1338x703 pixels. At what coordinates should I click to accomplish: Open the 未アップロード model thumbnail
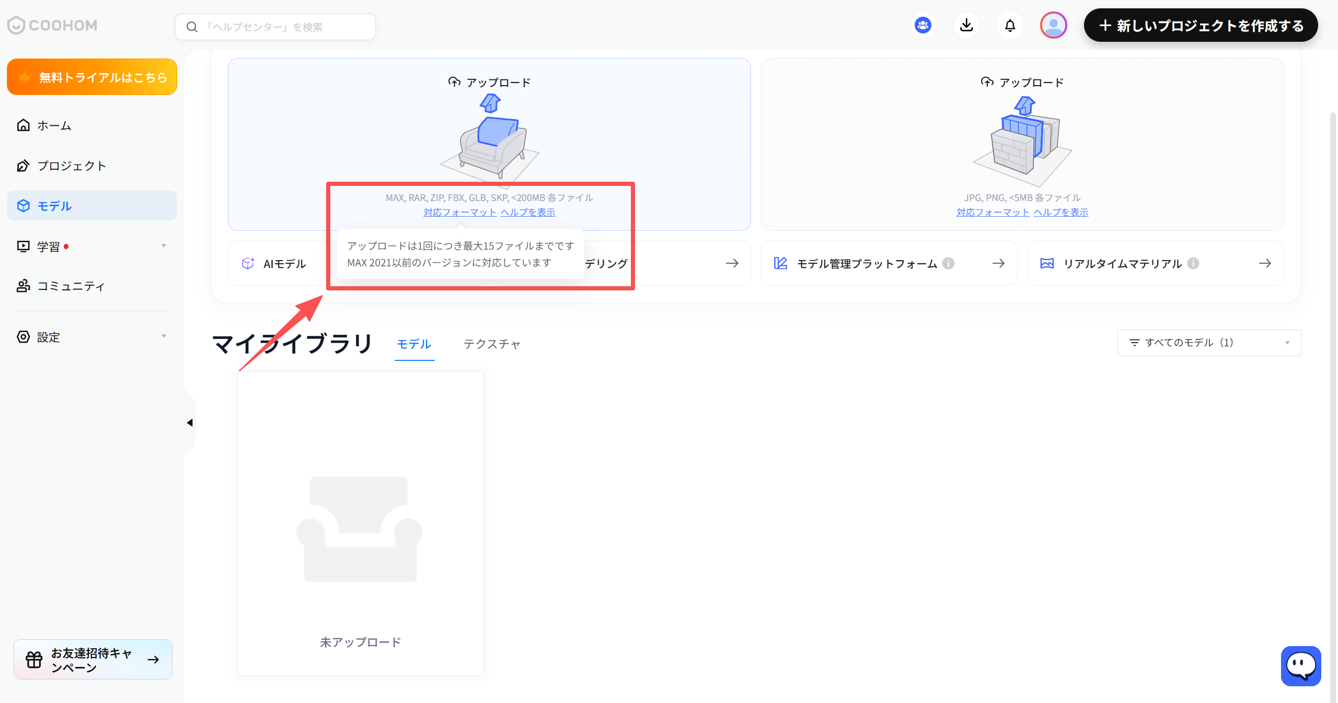(x=361, y=523)
